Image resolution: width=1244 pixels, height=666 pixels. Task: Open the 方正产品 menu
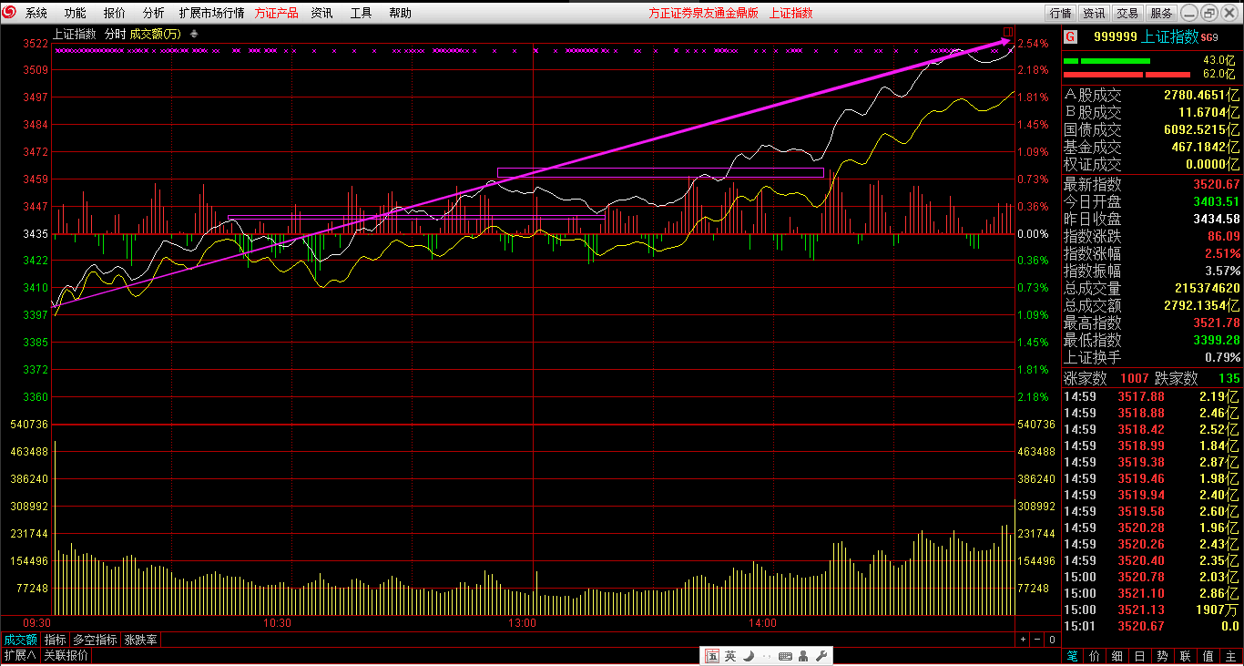pos(277,13)
